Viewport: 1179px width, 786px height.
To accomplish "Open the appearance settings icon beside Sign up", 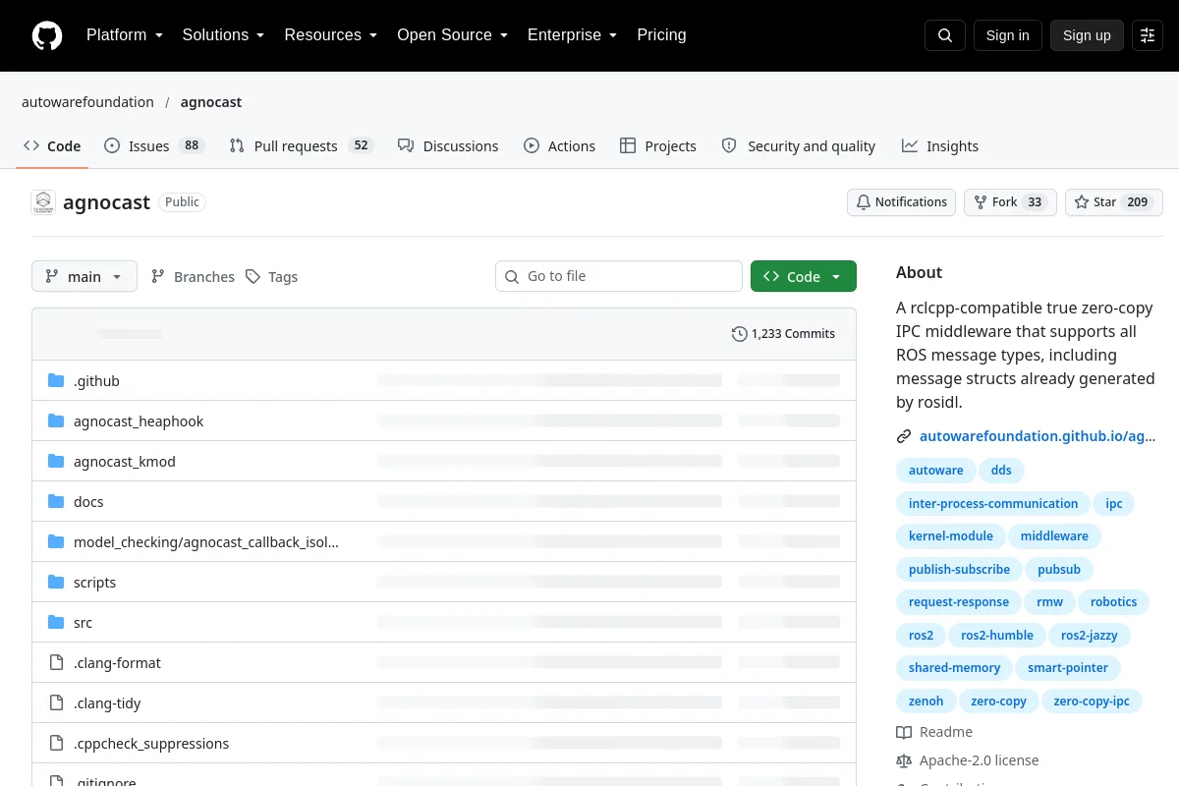I will click(1148, 35).
